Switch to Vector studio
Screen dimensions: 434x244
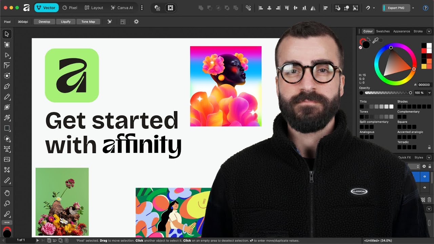tap(46, 8)
